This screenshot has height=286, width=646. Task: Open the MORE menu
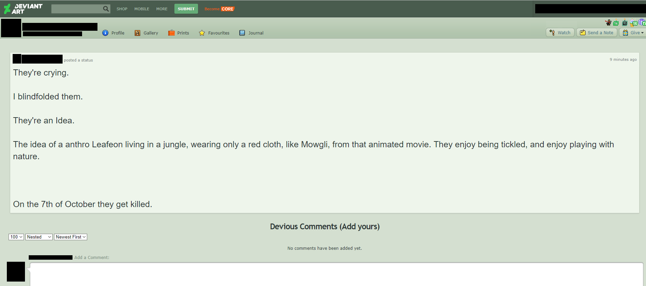[162, 9]
